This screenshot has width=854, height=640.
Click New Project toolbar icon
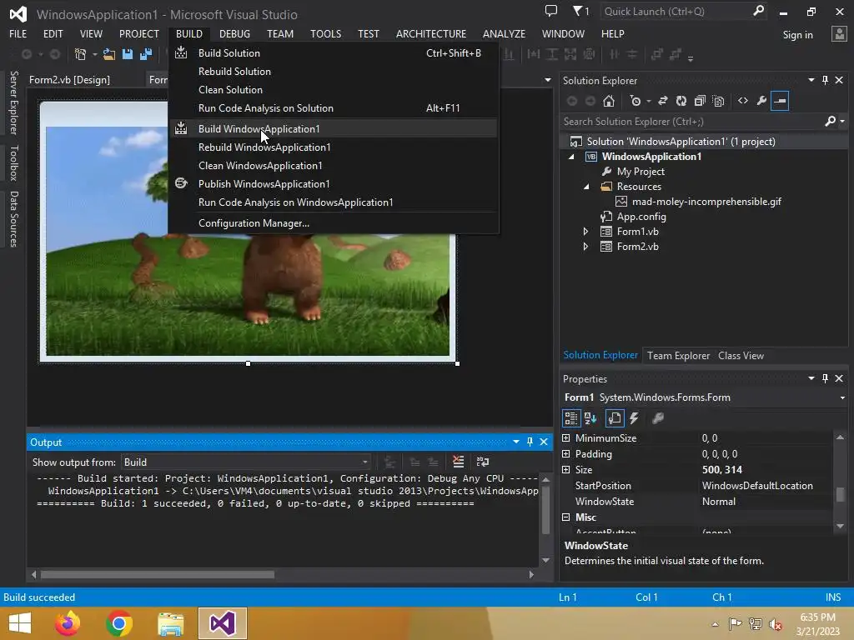[81, 54]
